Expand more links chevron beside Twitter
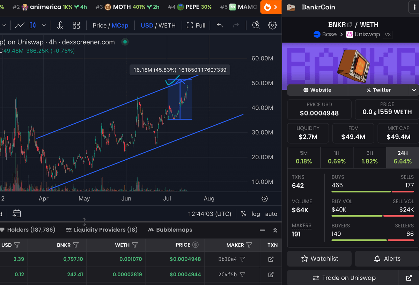419x285 pixels. pyautogui.click(x=414, y=90)
